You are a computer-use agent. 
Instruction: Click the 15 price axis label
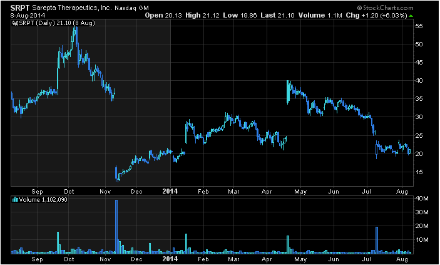coord(419,172)
